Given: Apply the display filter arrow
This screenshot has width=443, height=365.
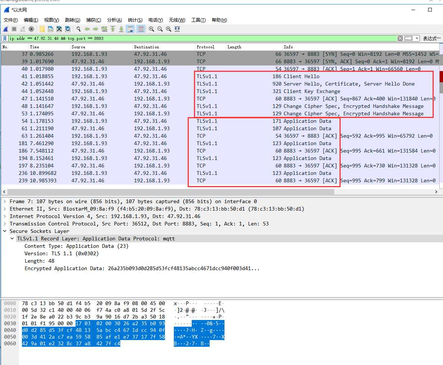Looking at the screenshot, I should click(x=408, y=38).
